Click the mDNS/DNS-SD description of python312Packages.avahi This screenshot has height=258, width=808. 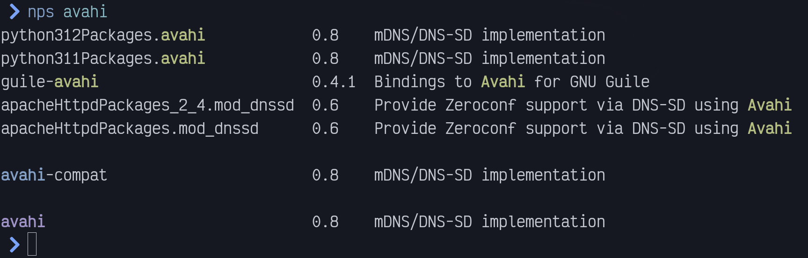point(490,35)
